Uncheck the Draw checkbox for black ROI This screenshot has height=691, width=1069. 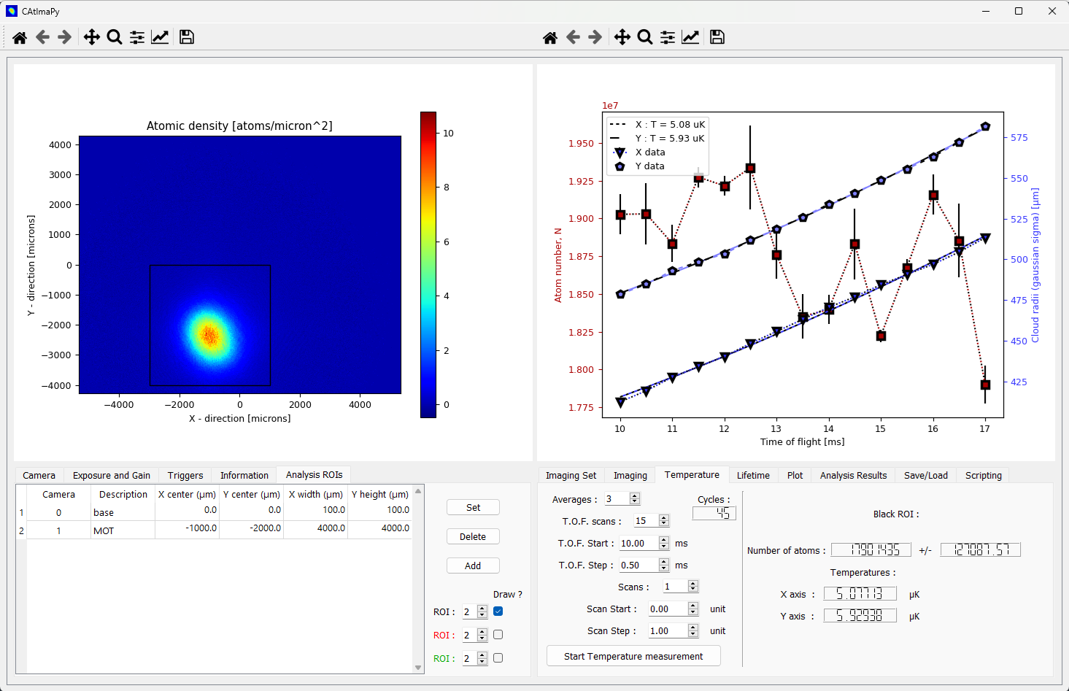click(x=498, y=611)
